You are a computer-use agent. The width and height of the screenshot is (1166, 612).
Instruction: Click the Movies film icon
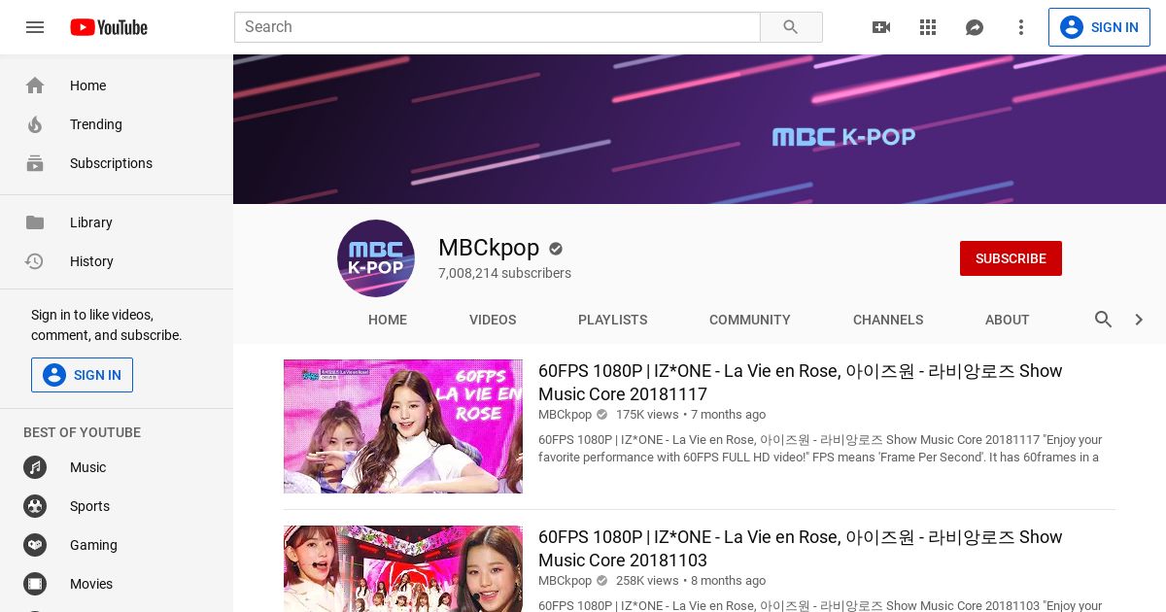[35, 584]
